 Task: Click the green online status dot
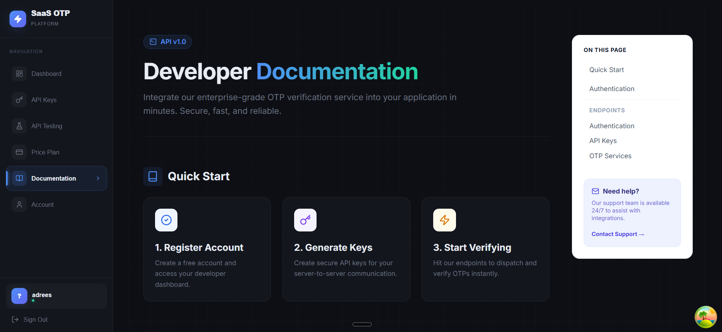[x=33, y=301]
